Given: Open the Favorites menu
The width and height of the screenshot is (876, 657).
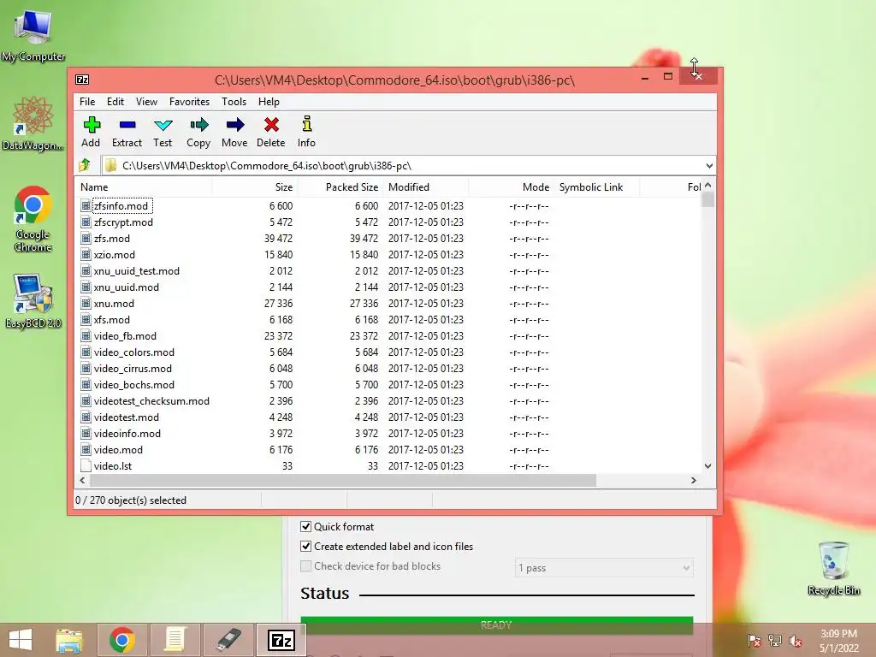Looking at the screenshot, I should pyautogui.click(x=189, y=102).
